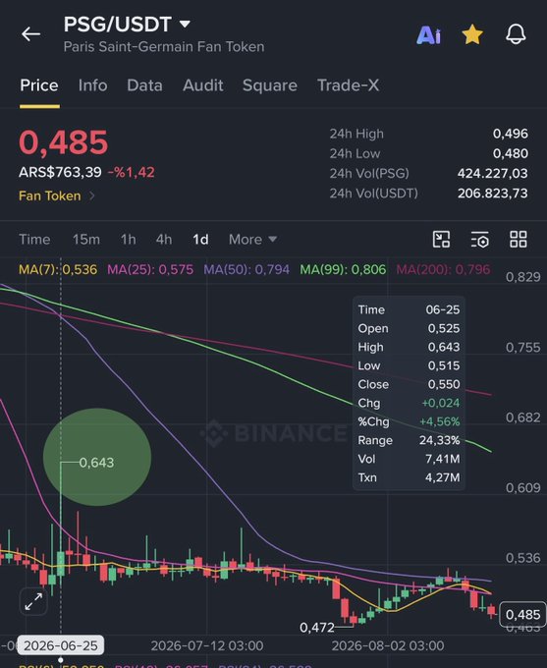The width and height of the screenshot is (547, 668).
Task: Switch to the Square tab
Action: point(270,85)
